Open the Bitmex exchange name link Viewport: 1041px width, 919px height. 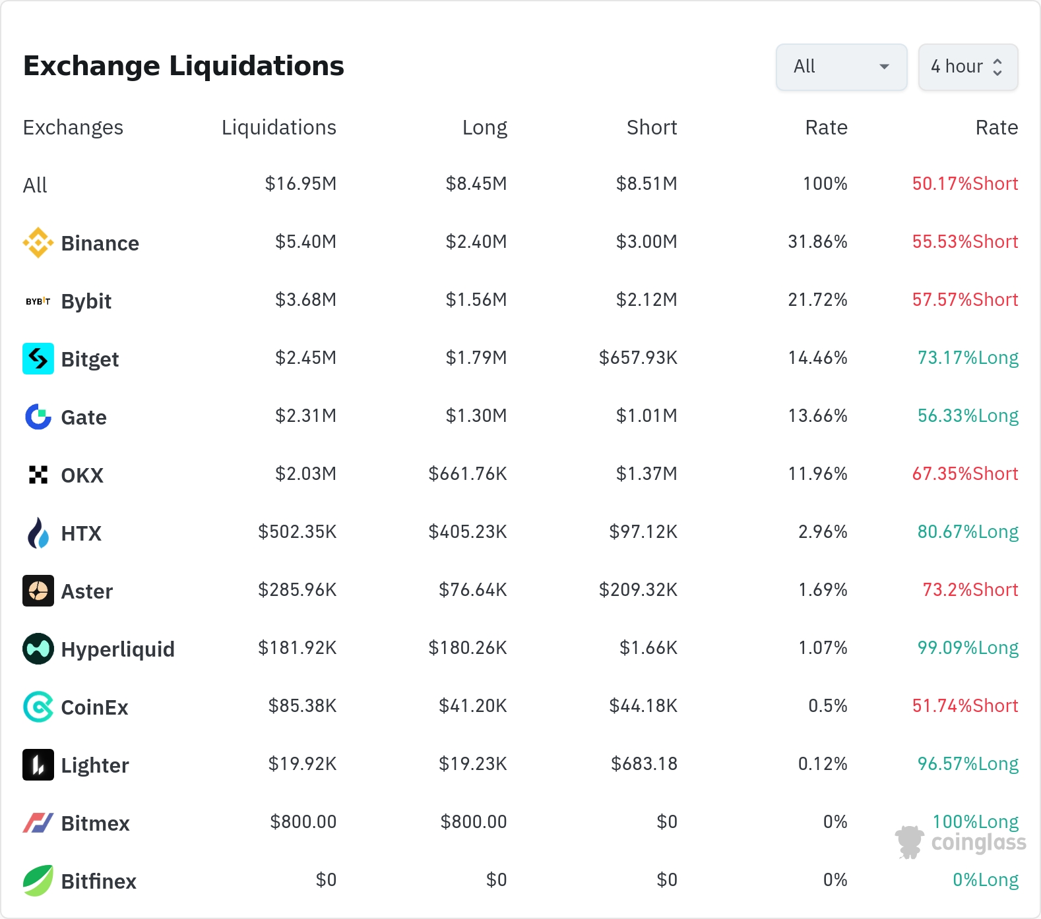pos(95,823)
